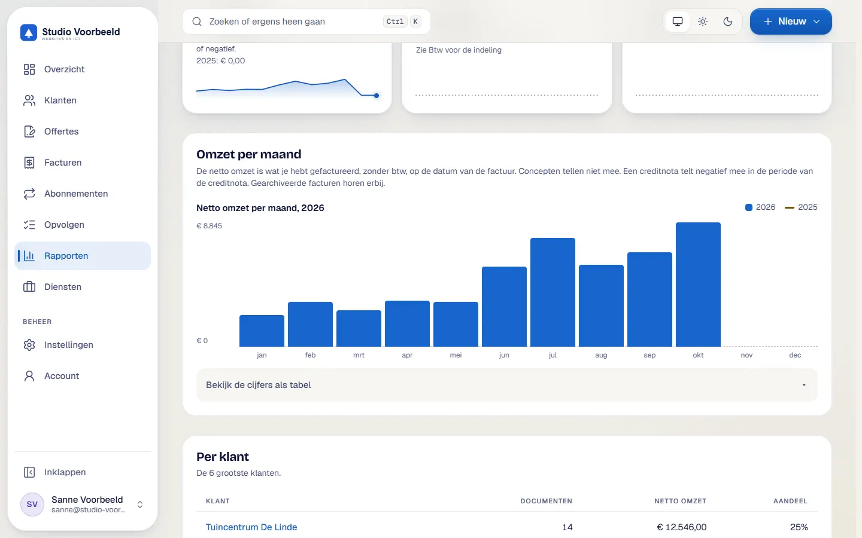Collapse the sidebar with Inklappen

(x=83, y=472)
